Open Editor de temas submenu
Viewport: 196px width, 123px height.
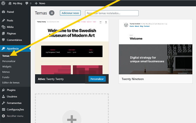[x=11, y=83]
